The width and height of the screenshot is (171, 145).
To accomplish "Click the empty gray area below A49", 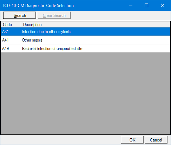I will (85, 93).
